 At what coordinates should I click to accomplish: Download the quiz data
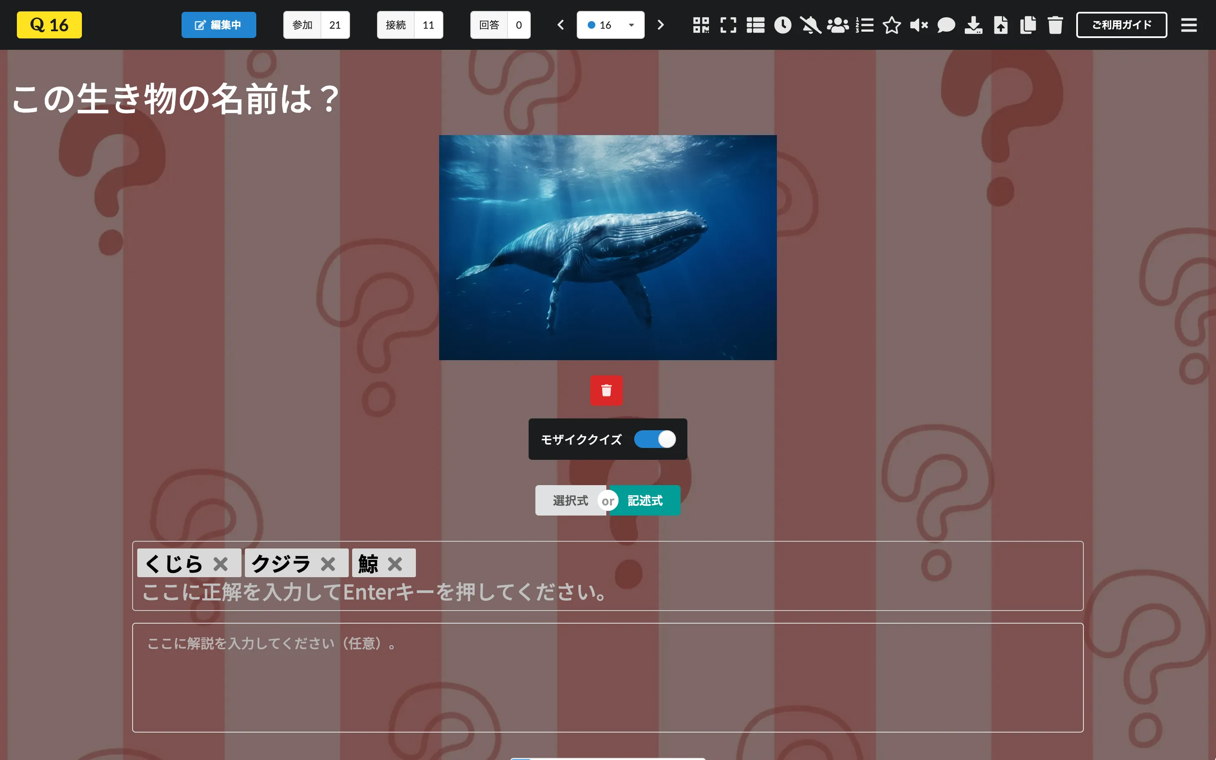(x=974, y=24)
